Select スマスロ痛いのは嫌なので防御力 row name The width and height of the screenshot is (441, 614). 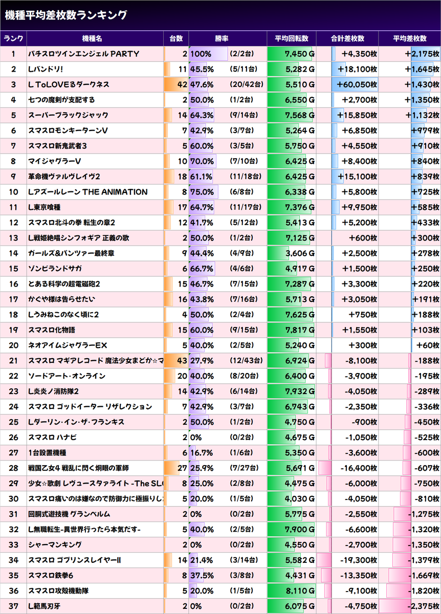coord(96,499)
